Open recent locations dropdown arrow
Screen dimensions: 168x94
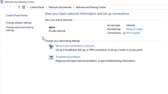pyautogui.click(x=14, y=7)
